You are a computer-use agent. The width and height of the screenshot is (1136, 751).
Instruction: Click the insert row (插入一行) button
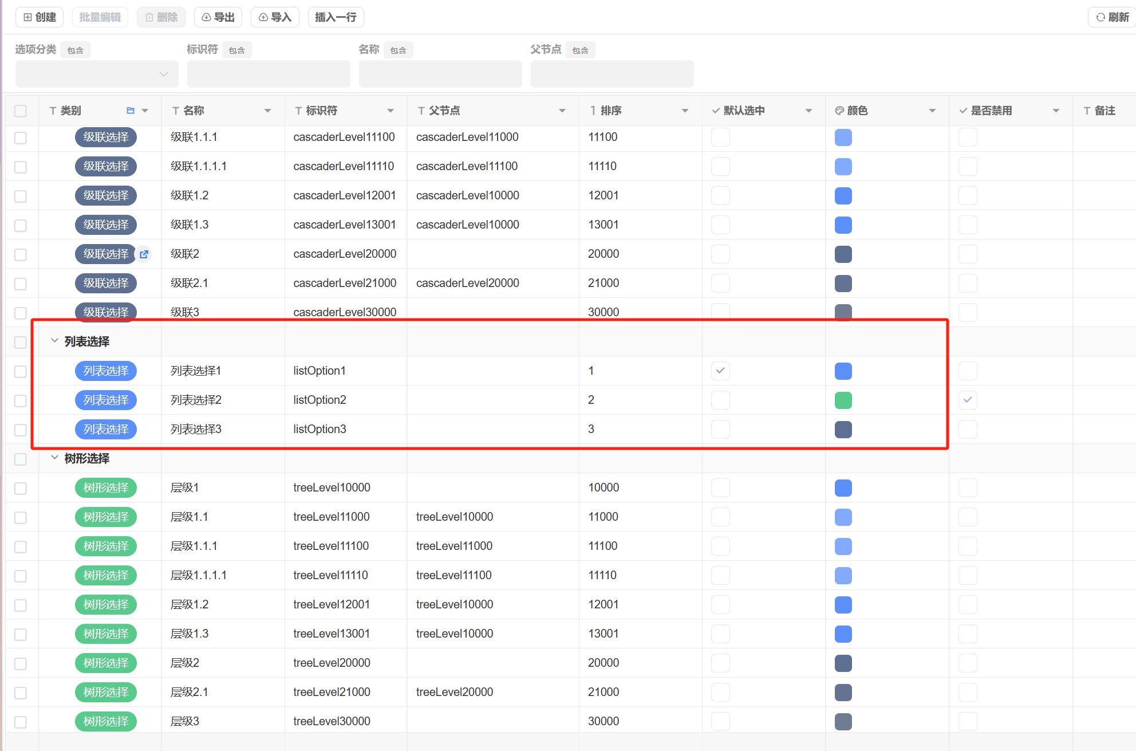tap(336, 17)
